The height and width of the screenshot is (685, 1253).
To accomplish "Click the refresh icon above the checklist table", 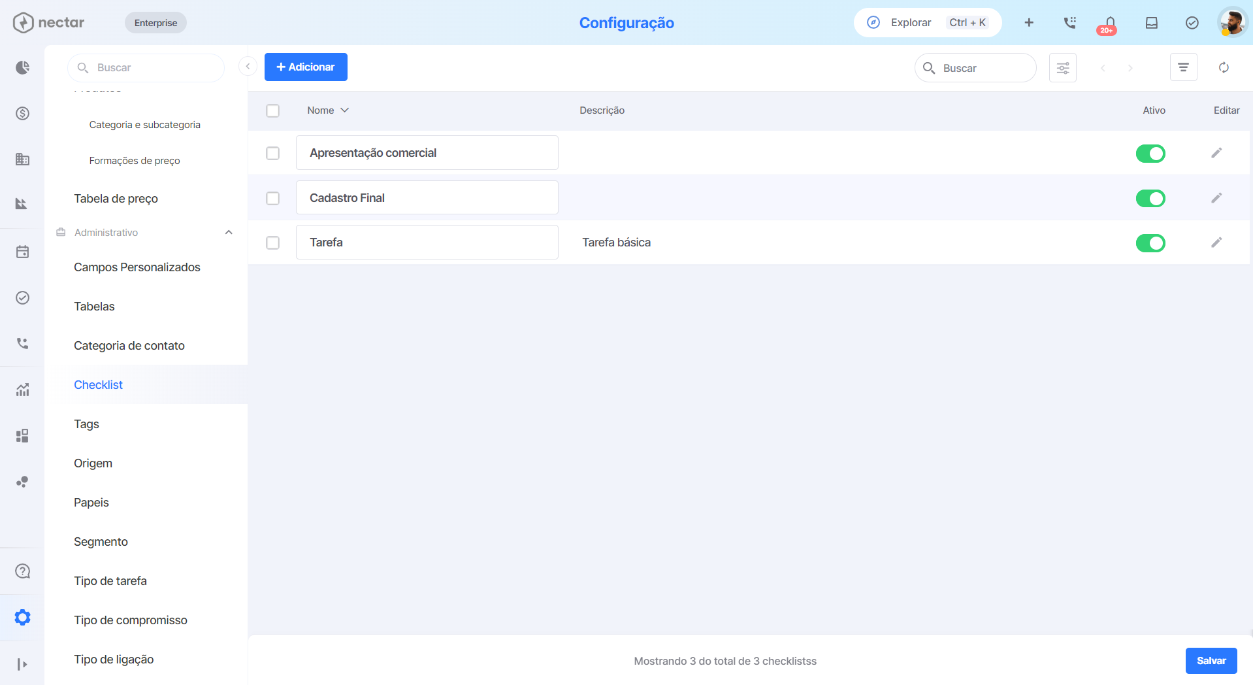I will coord(1224,67).
